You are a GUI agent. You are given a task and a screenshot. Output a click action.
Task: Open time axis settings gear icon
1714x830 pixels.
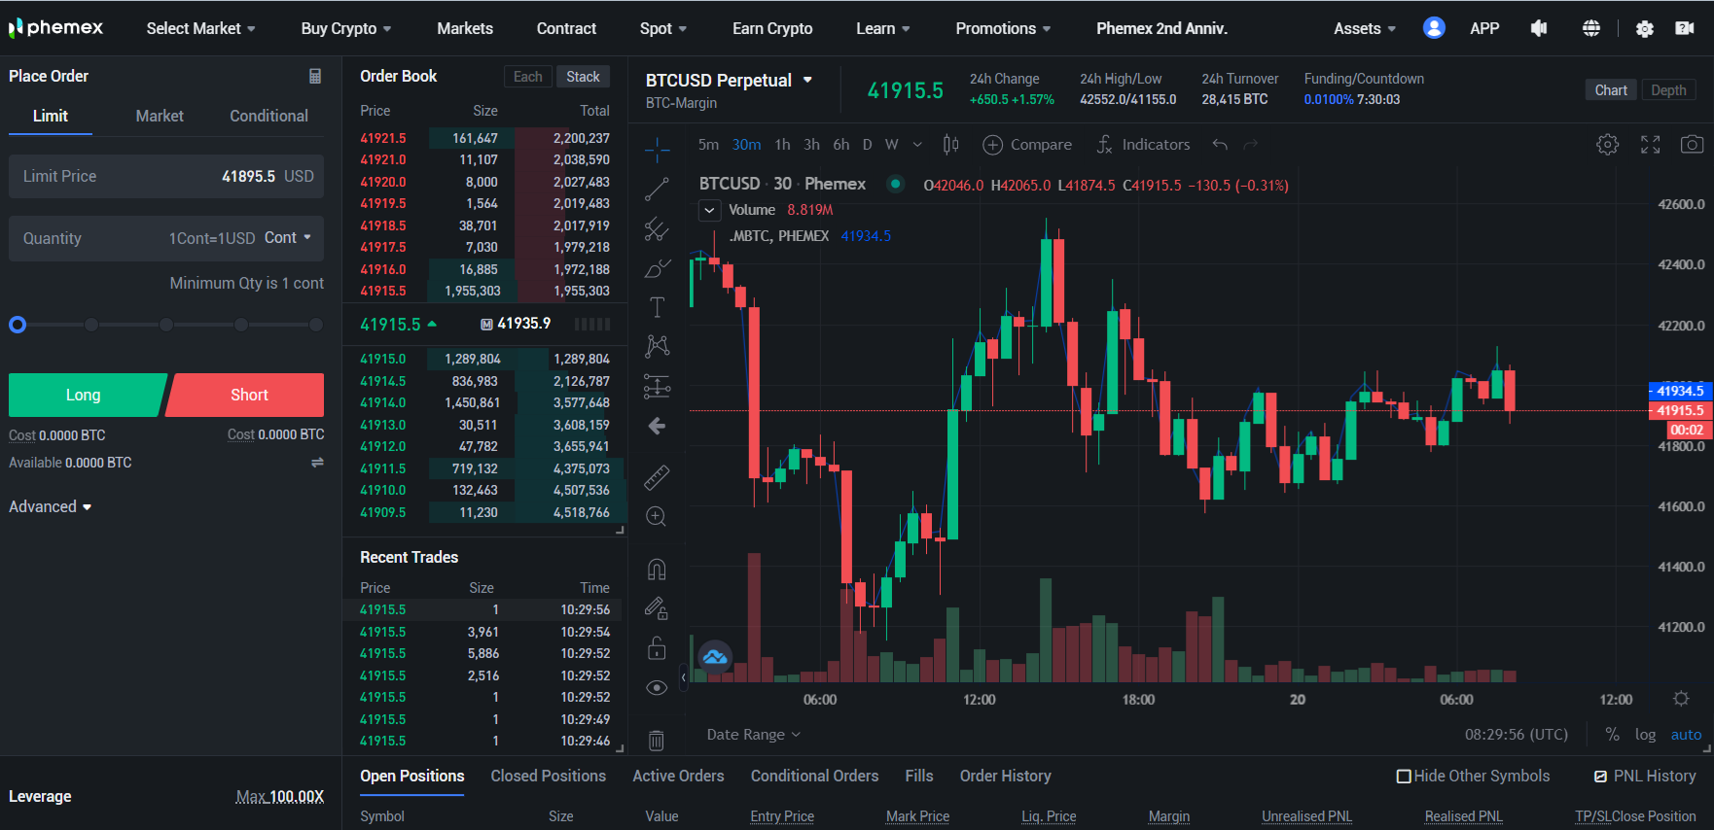point(1681,699)
